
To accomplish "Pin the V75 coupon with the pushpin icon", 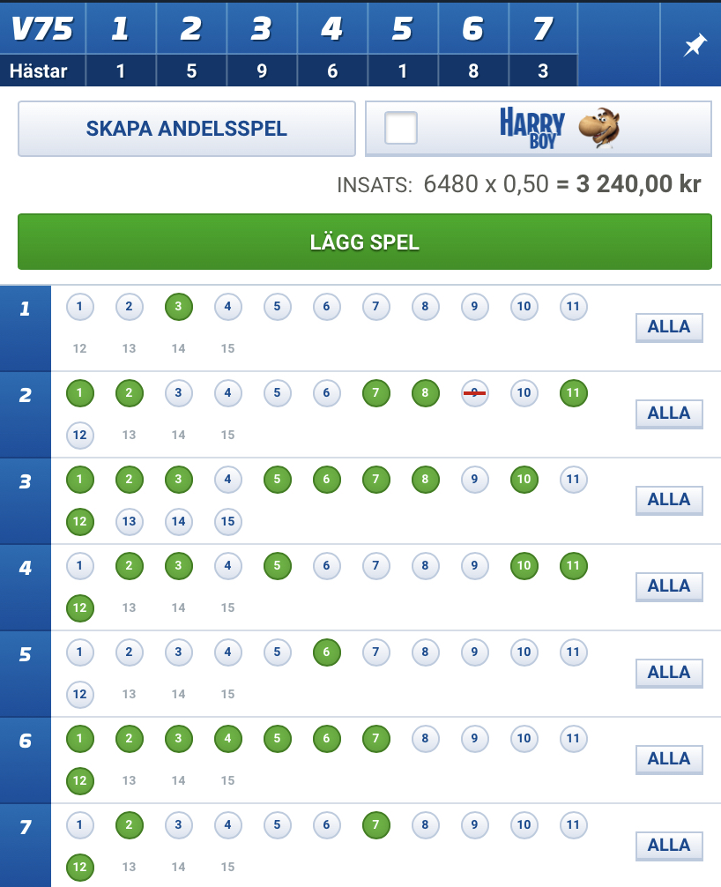I will [x=695, y=45].
